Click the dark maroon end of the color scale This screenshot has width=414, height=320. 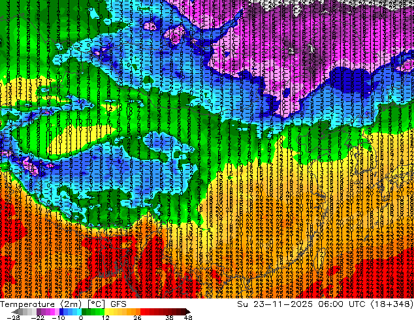(x=187, y=312)
